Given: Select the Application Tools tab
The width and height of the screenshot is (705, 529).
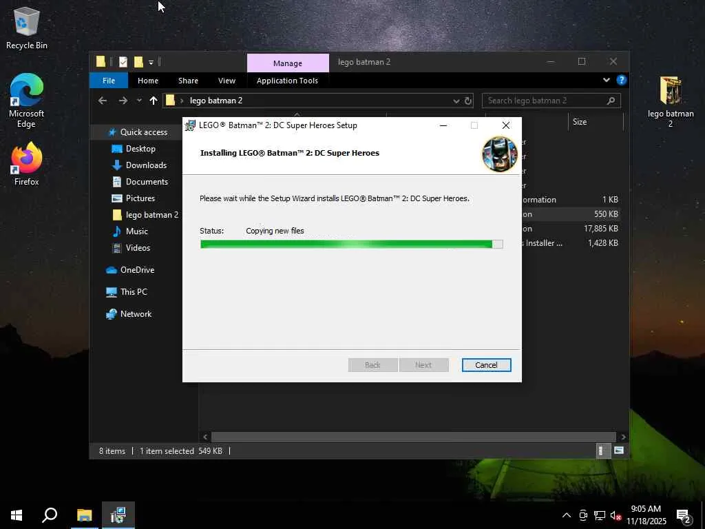Looking at the screenshot, I should 287,81.
